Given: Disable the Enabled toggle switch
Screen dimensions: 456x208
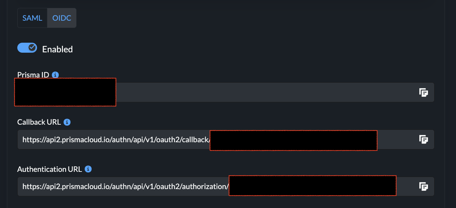Looking at the screenshot, I should pos(27,48).
